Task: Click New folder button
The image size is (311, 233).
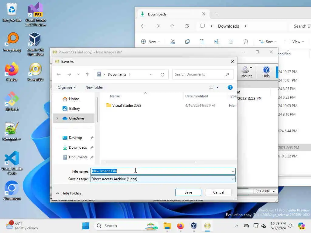Action: pyautogui.click(x=94, y=87)
